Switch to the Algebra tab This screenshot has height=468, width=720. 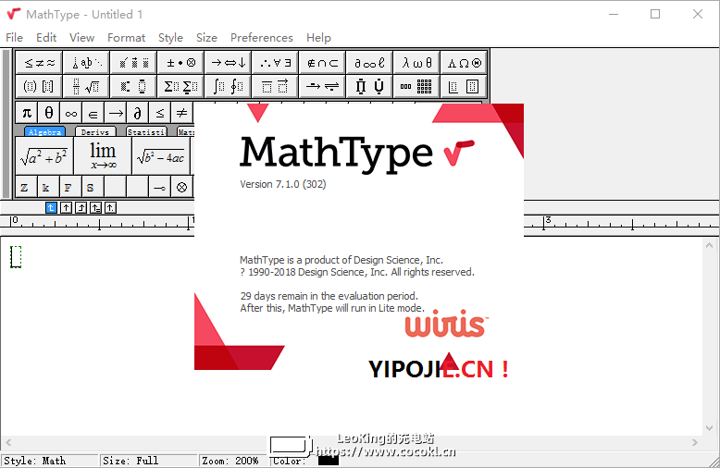[44, 131]
